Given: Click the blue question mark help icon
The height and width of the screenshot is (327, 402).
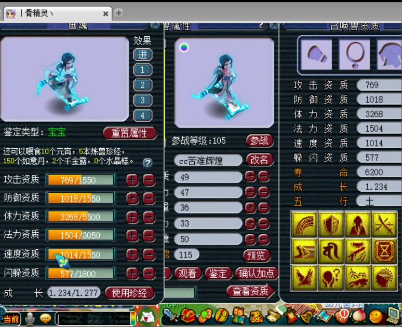Looking at the screenshot, I should click(148, 163).
